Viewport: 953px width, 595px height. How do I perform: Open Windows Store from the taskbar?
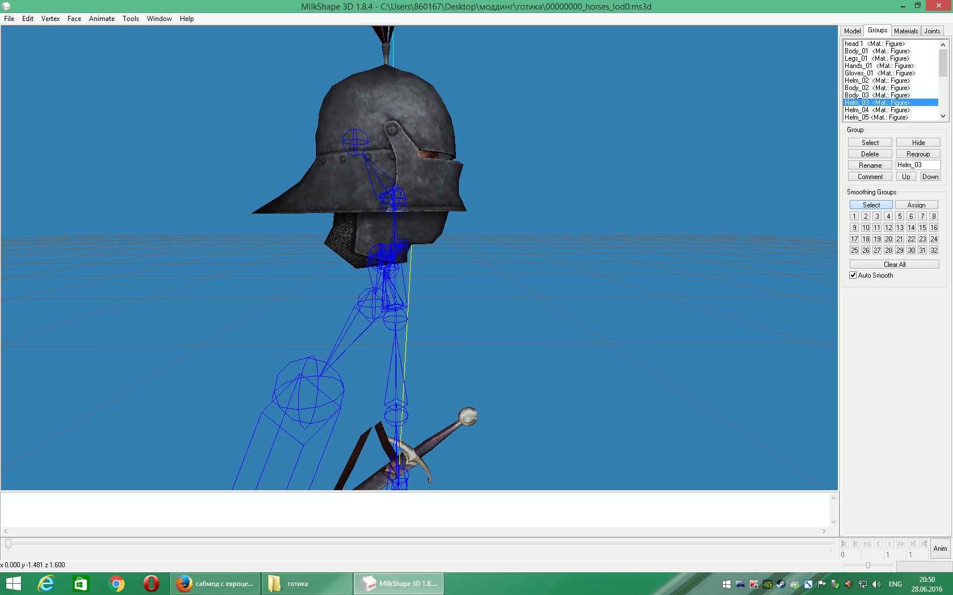point(81,584)
